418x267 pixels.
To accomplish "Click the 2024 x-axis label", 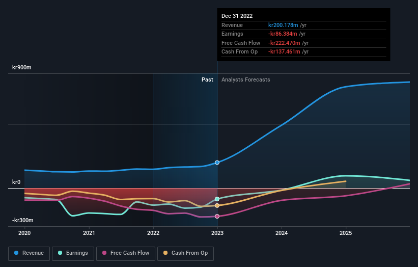I will (282, 233).
